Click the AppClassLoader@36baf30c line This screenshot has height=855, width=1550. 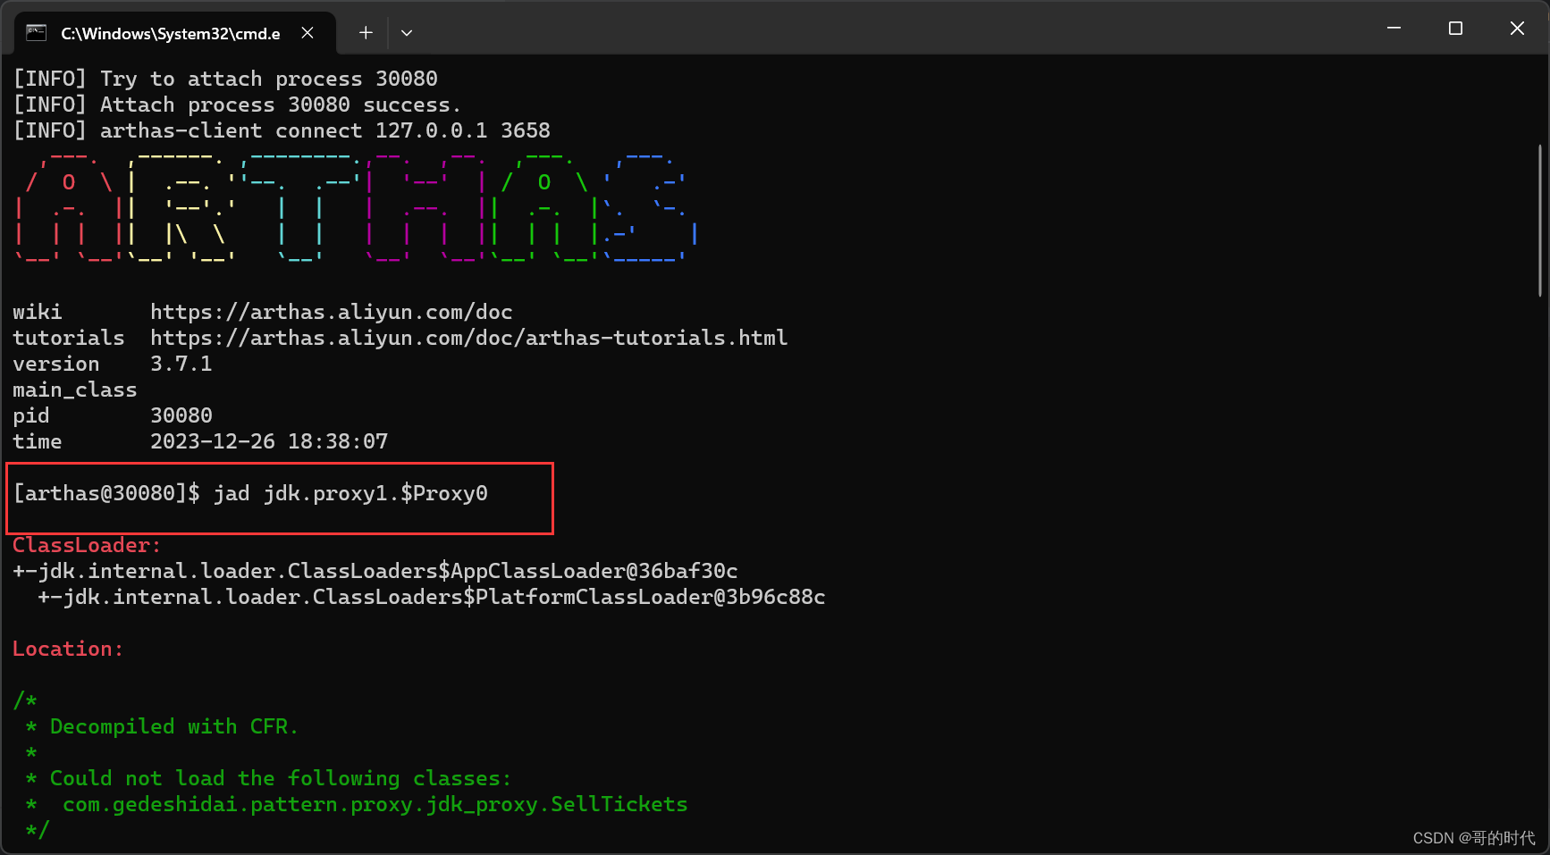(375, 571)
